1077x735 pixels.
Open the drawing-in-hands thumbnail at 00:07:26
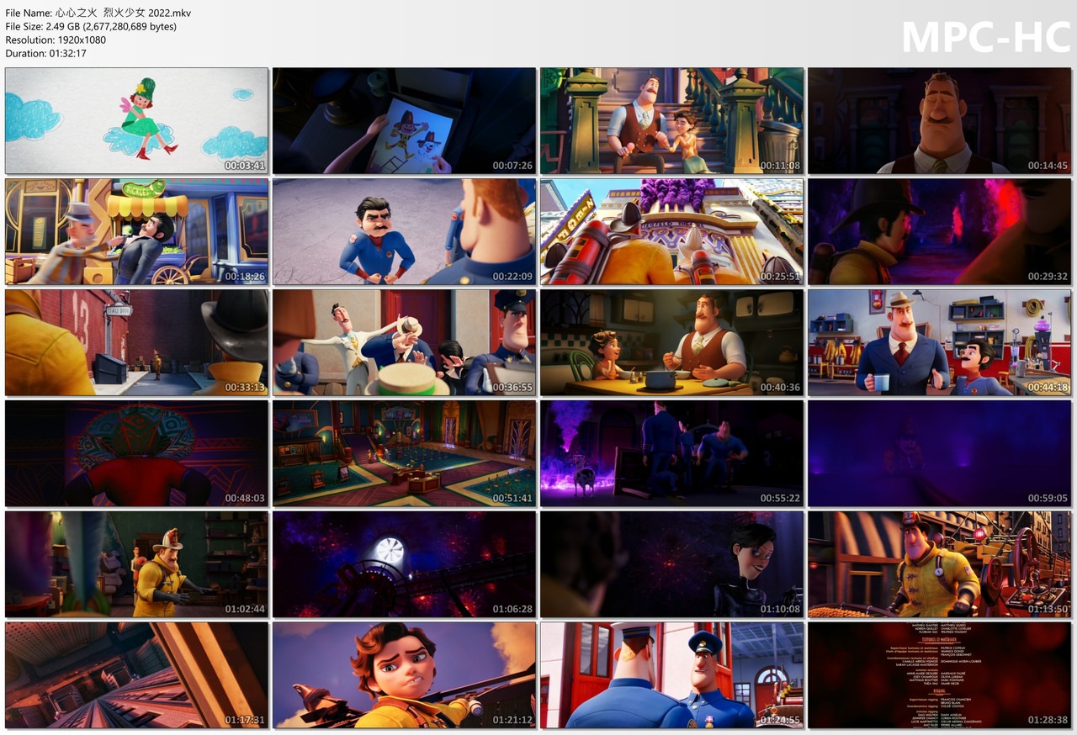(404, 121)
